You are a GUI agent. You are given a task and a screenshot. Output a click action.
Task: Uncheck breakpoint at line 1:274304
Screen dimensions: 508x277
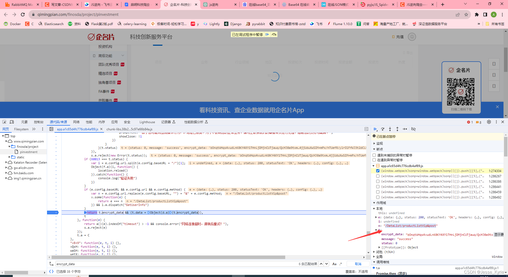coord(378,171)
